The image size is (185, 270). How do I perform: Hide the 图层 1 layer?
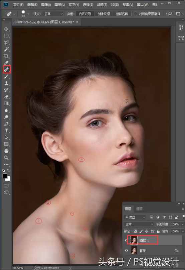tap(126, 240)
